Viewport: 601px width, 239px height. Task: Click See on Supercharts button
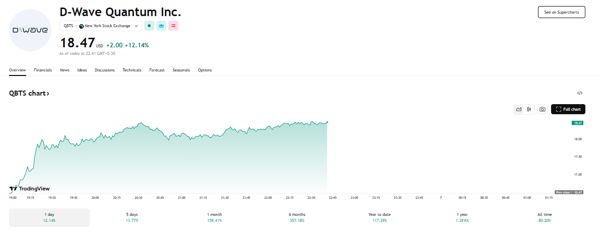click(x=562, y=12)
